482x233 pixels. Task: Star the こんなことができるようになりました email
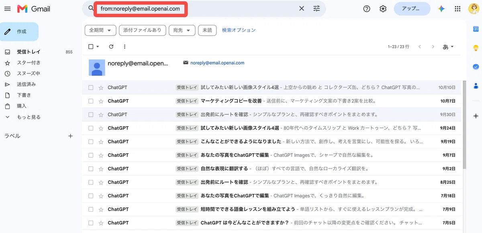[101, 142]
